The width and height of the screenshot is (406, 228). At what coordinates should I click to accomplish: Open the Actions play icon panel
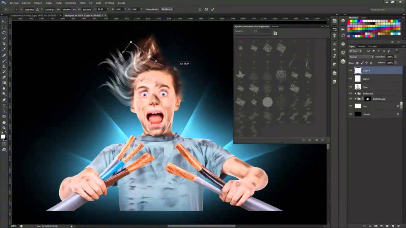coord(343,29)
